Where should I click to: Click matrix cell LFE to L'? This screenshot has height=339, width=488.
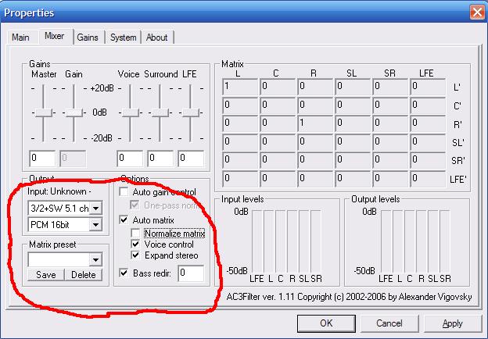pyautogui.click(x=428, y=87)
